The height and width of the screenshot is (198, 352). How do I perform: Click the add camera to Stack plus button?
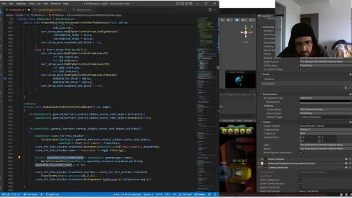point(346,88)
